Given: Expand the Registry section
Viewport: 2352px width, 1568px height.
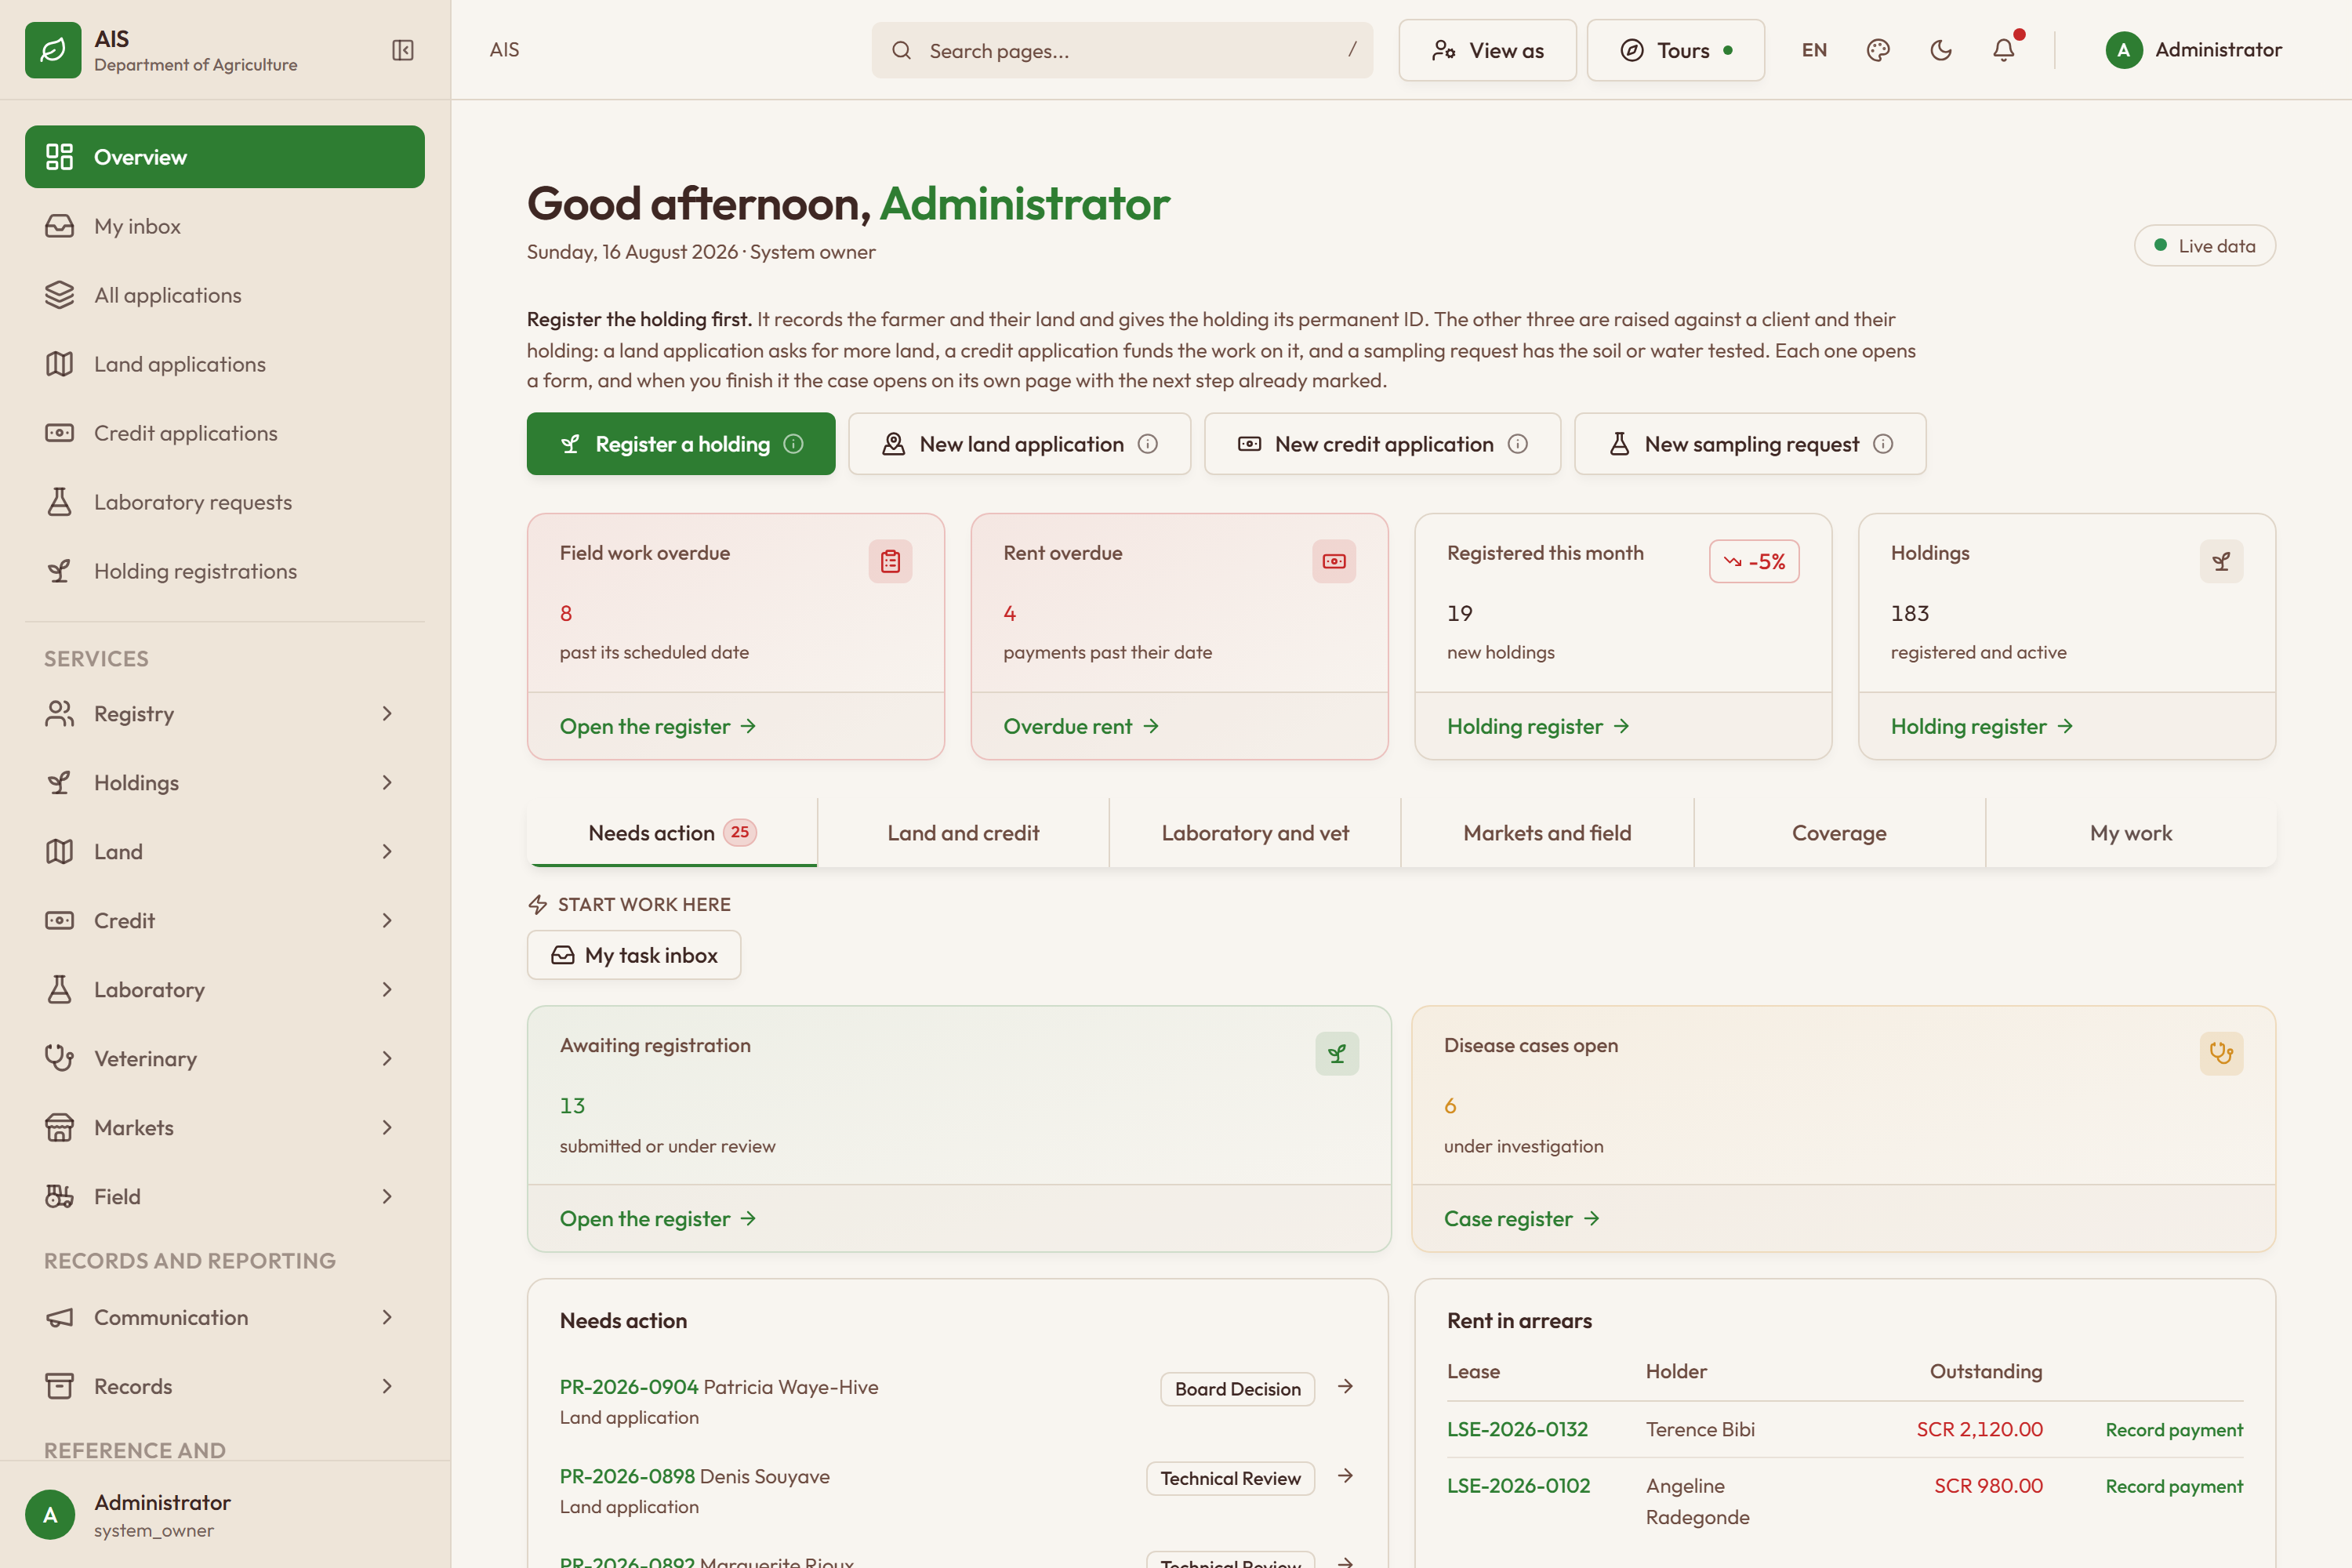Looking at the screenshot, I should [224, 713].
